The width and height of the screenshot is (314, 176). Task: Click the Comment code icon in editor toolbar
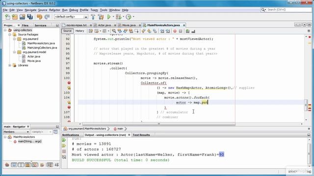click(x=187, y=31)
